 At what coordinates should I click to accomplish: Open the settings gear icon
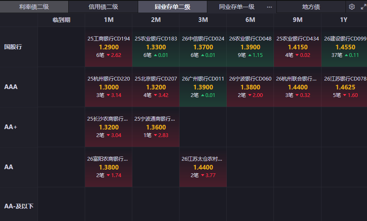[351, 7]
